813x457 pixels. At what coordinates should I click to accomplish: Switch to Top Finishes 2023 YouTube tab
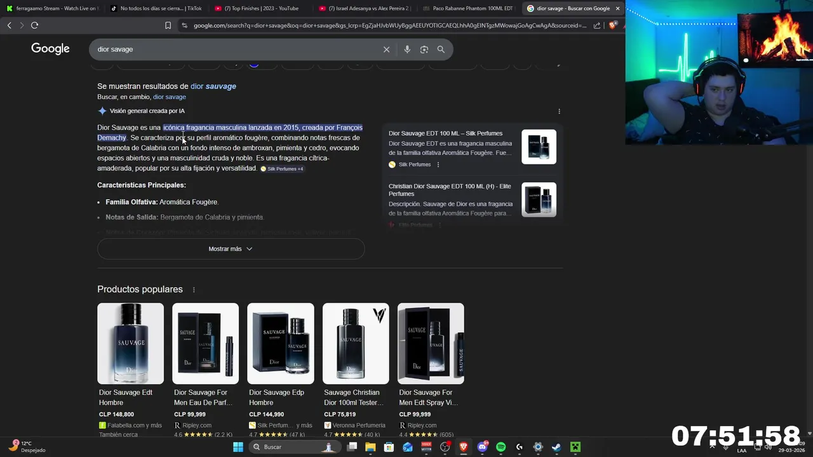[260, 8]
